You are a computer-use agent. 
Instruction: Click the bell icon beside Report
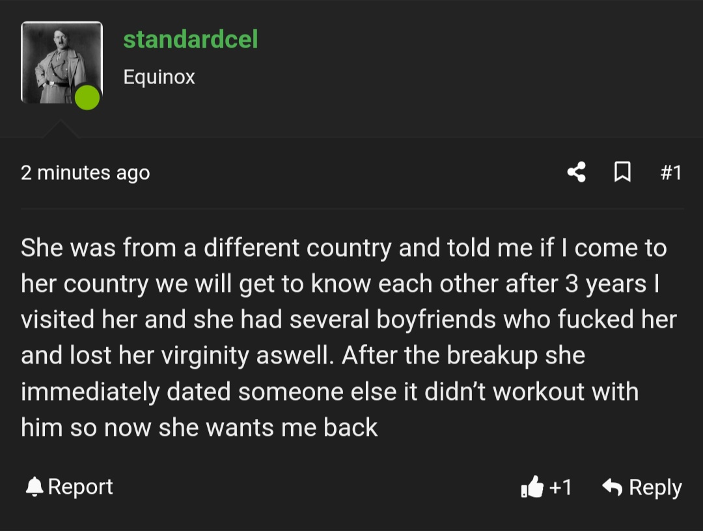coord(34,487)
